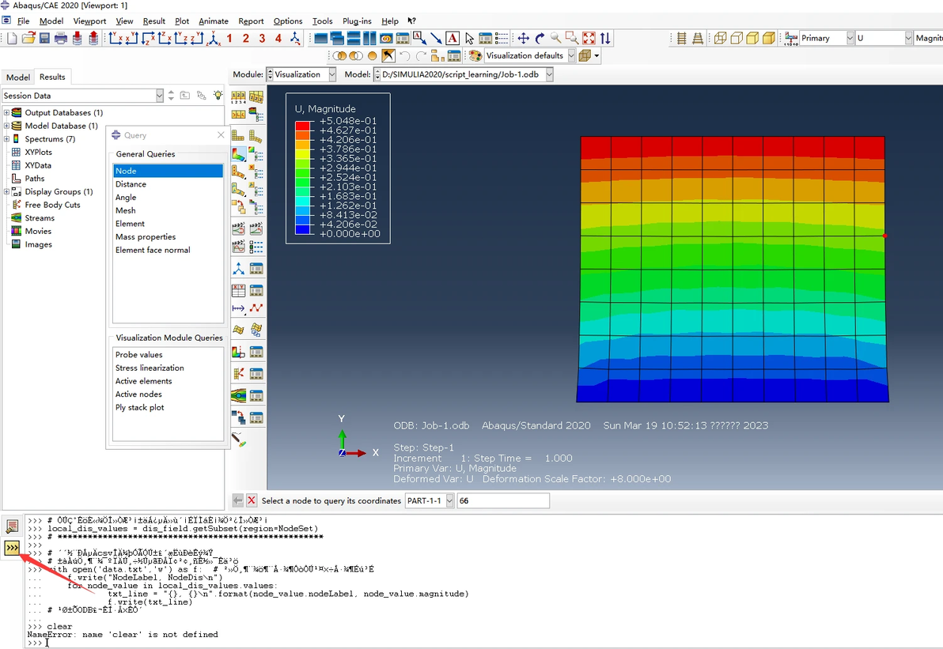The width and height of the screenshot is (943, 649).
Task: Click the Save file toolbar icon
Action: click(x=44, y=38)
